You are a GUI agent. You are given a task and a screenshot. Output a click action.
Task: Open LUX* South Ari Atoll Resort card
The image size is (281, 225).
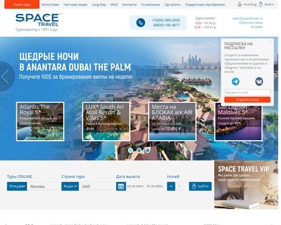[106, 121]
